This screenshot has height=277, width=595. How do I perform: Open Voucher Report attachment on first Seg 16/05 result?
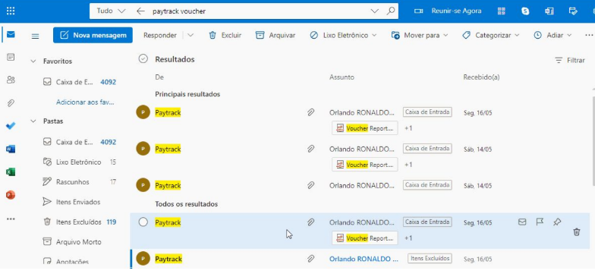pos(365,128)
